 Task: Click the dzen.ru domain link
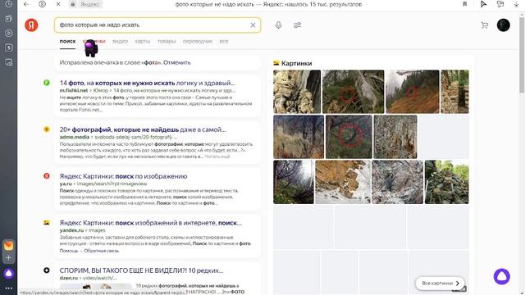(69, 278)
